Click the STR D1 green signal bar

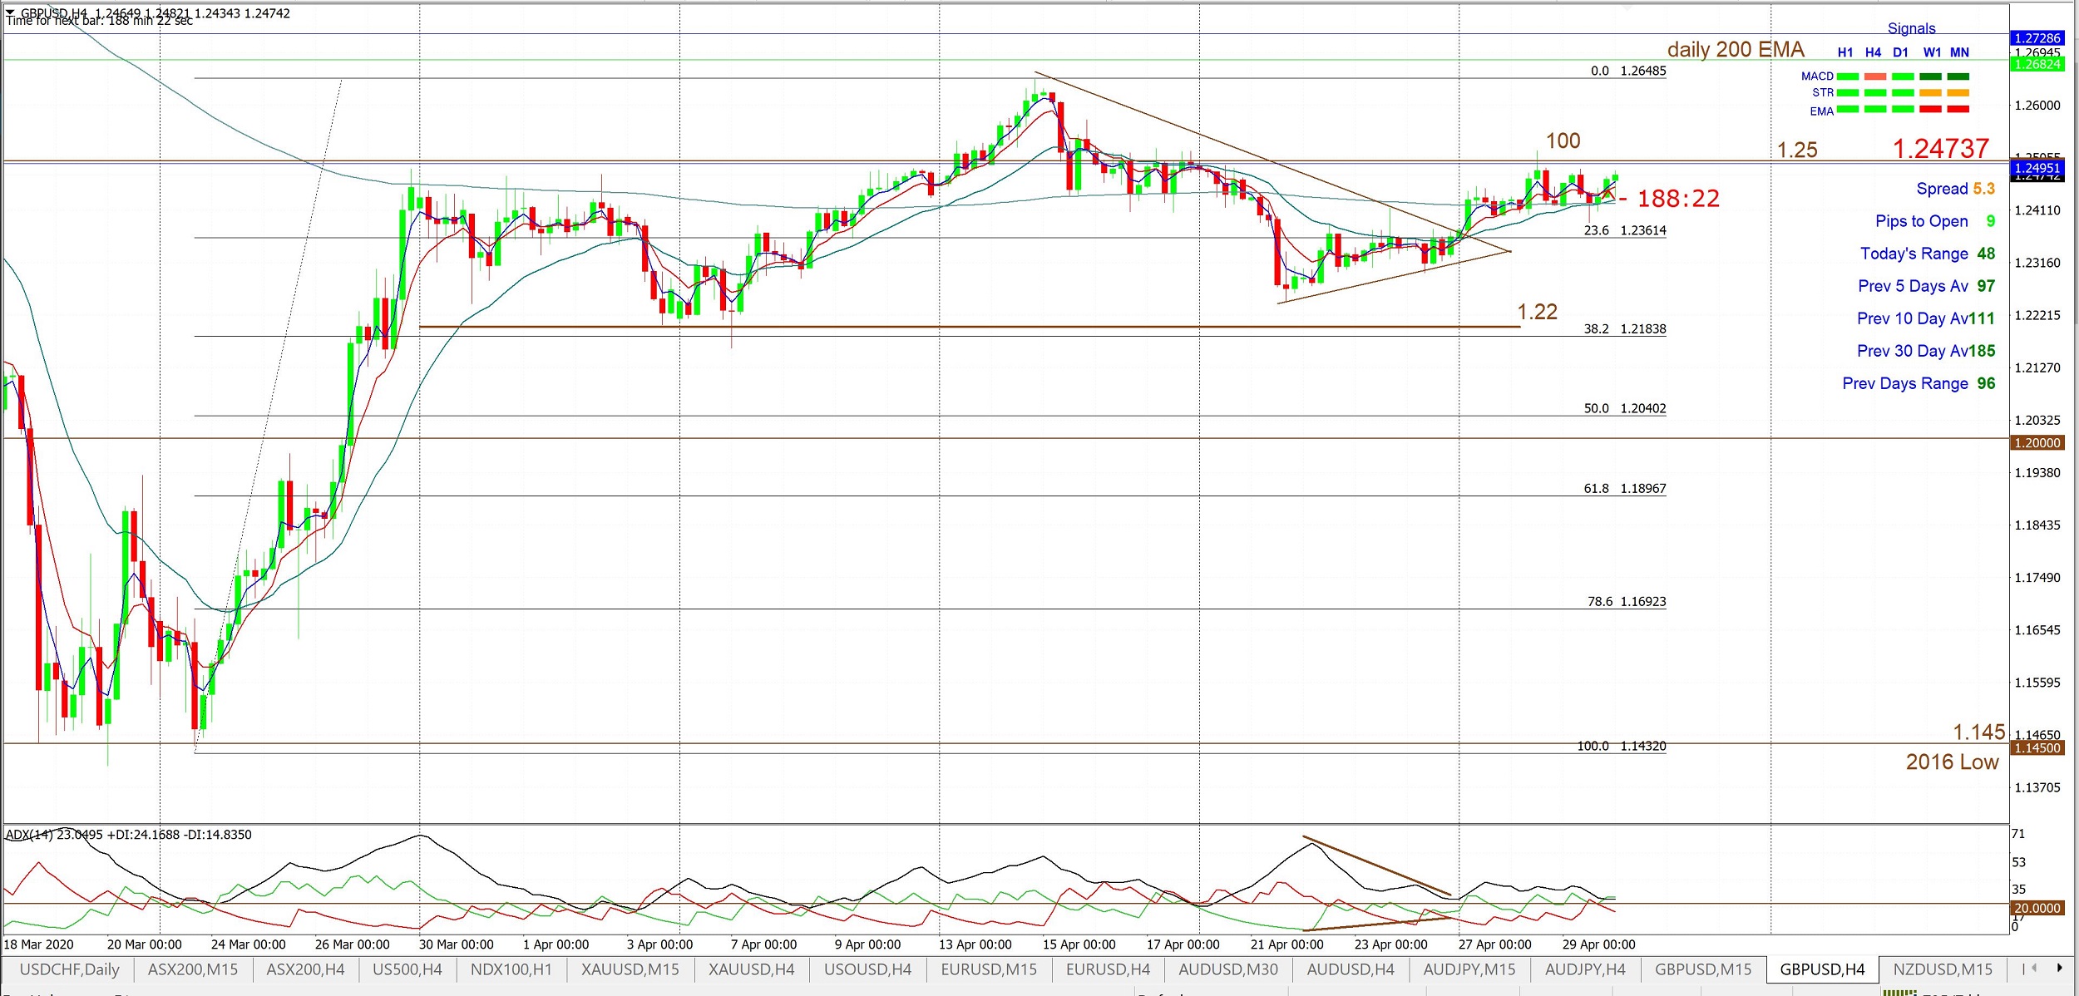coord(1903,93)
